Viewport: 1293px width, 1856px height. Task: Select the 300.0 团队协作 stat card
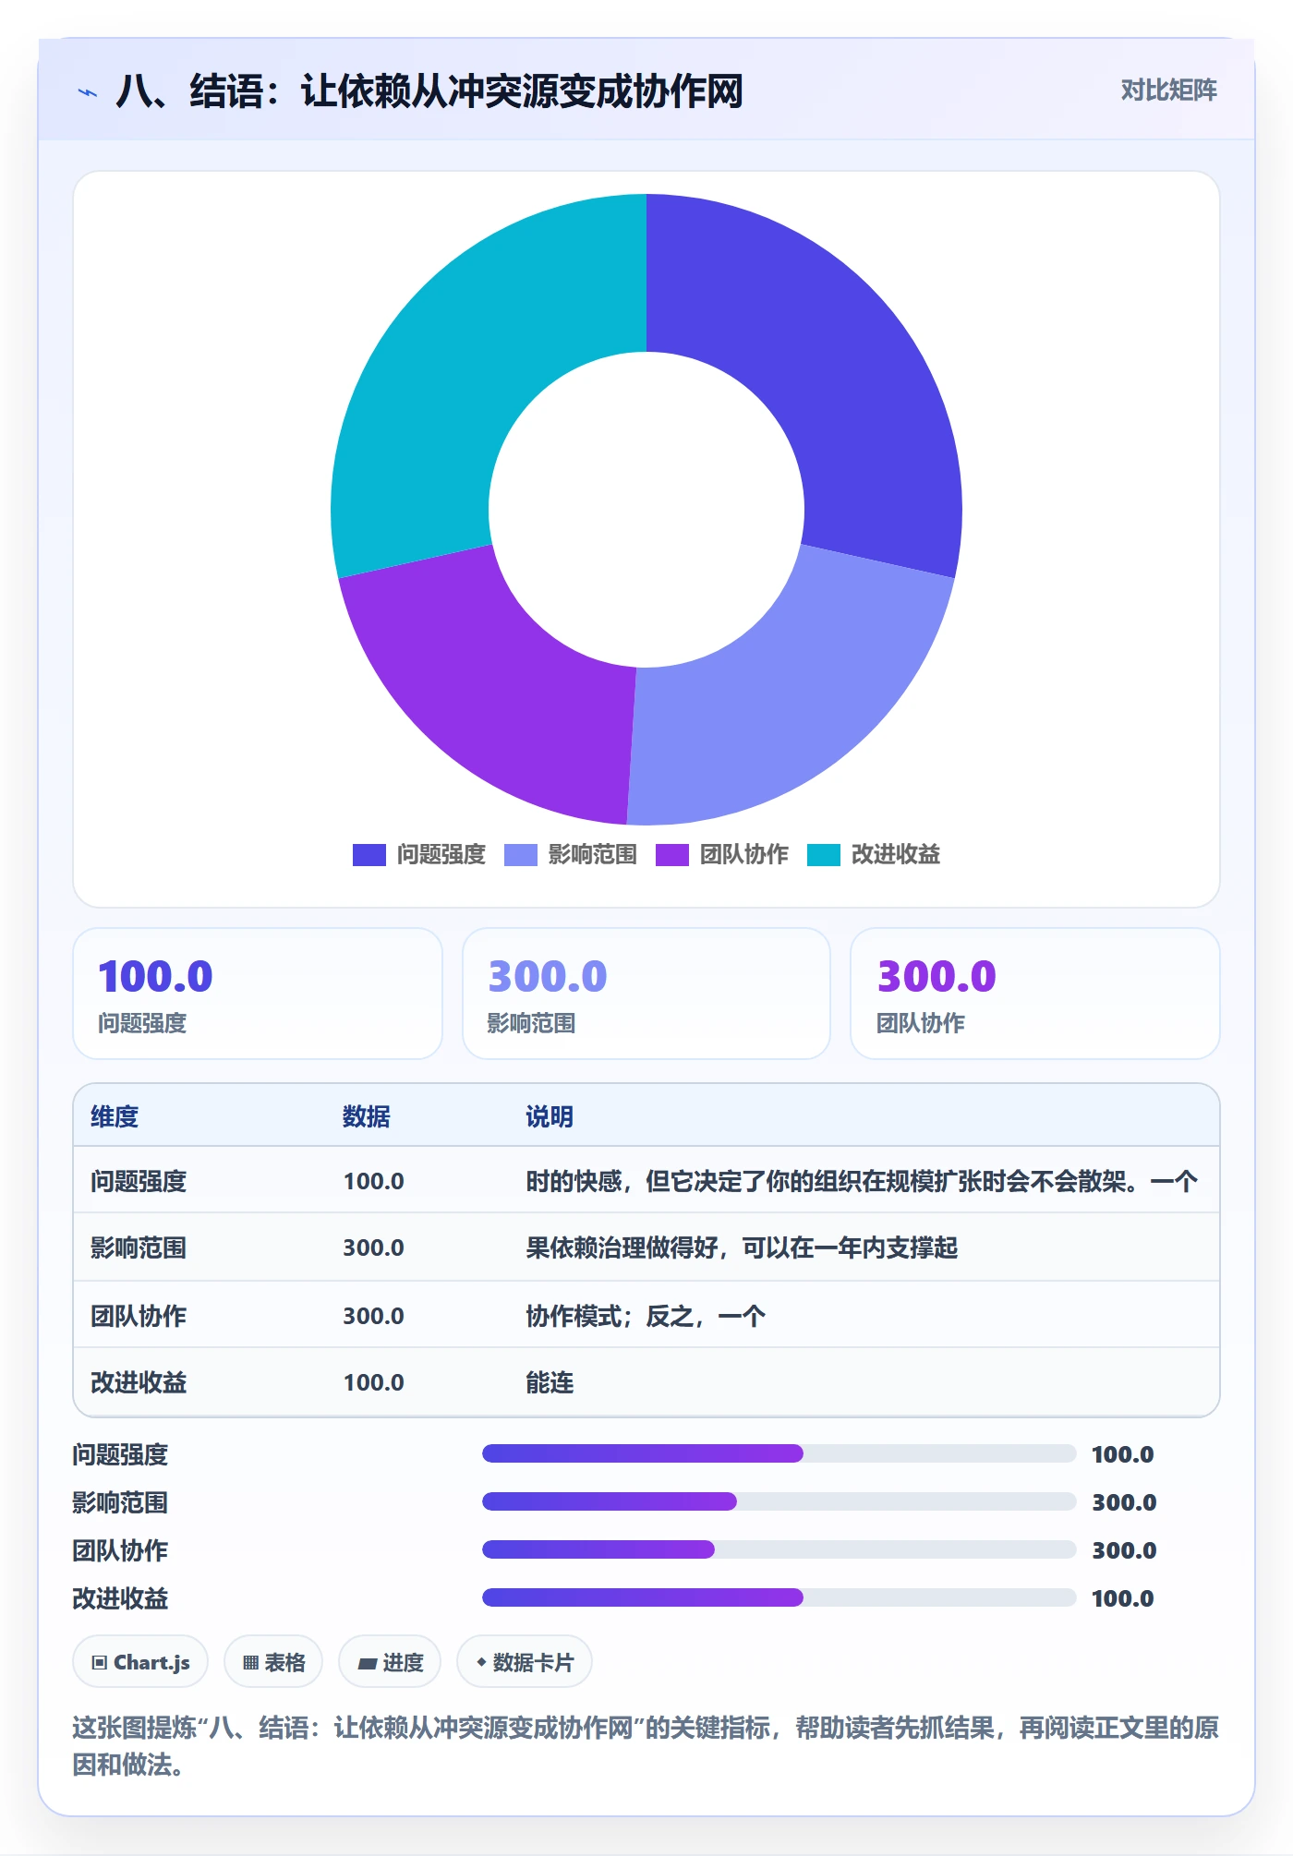coord(1035,994)
